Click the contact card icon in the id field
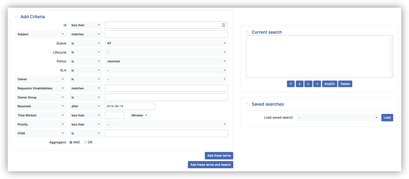The width and height of the screenshot is (409, 179). (x=223, y=25)
